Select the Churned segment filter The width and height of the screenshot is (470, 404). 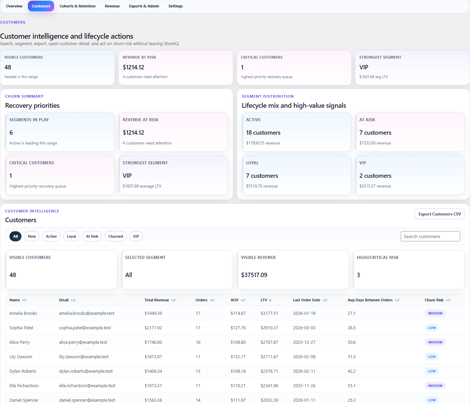(116, 236)
